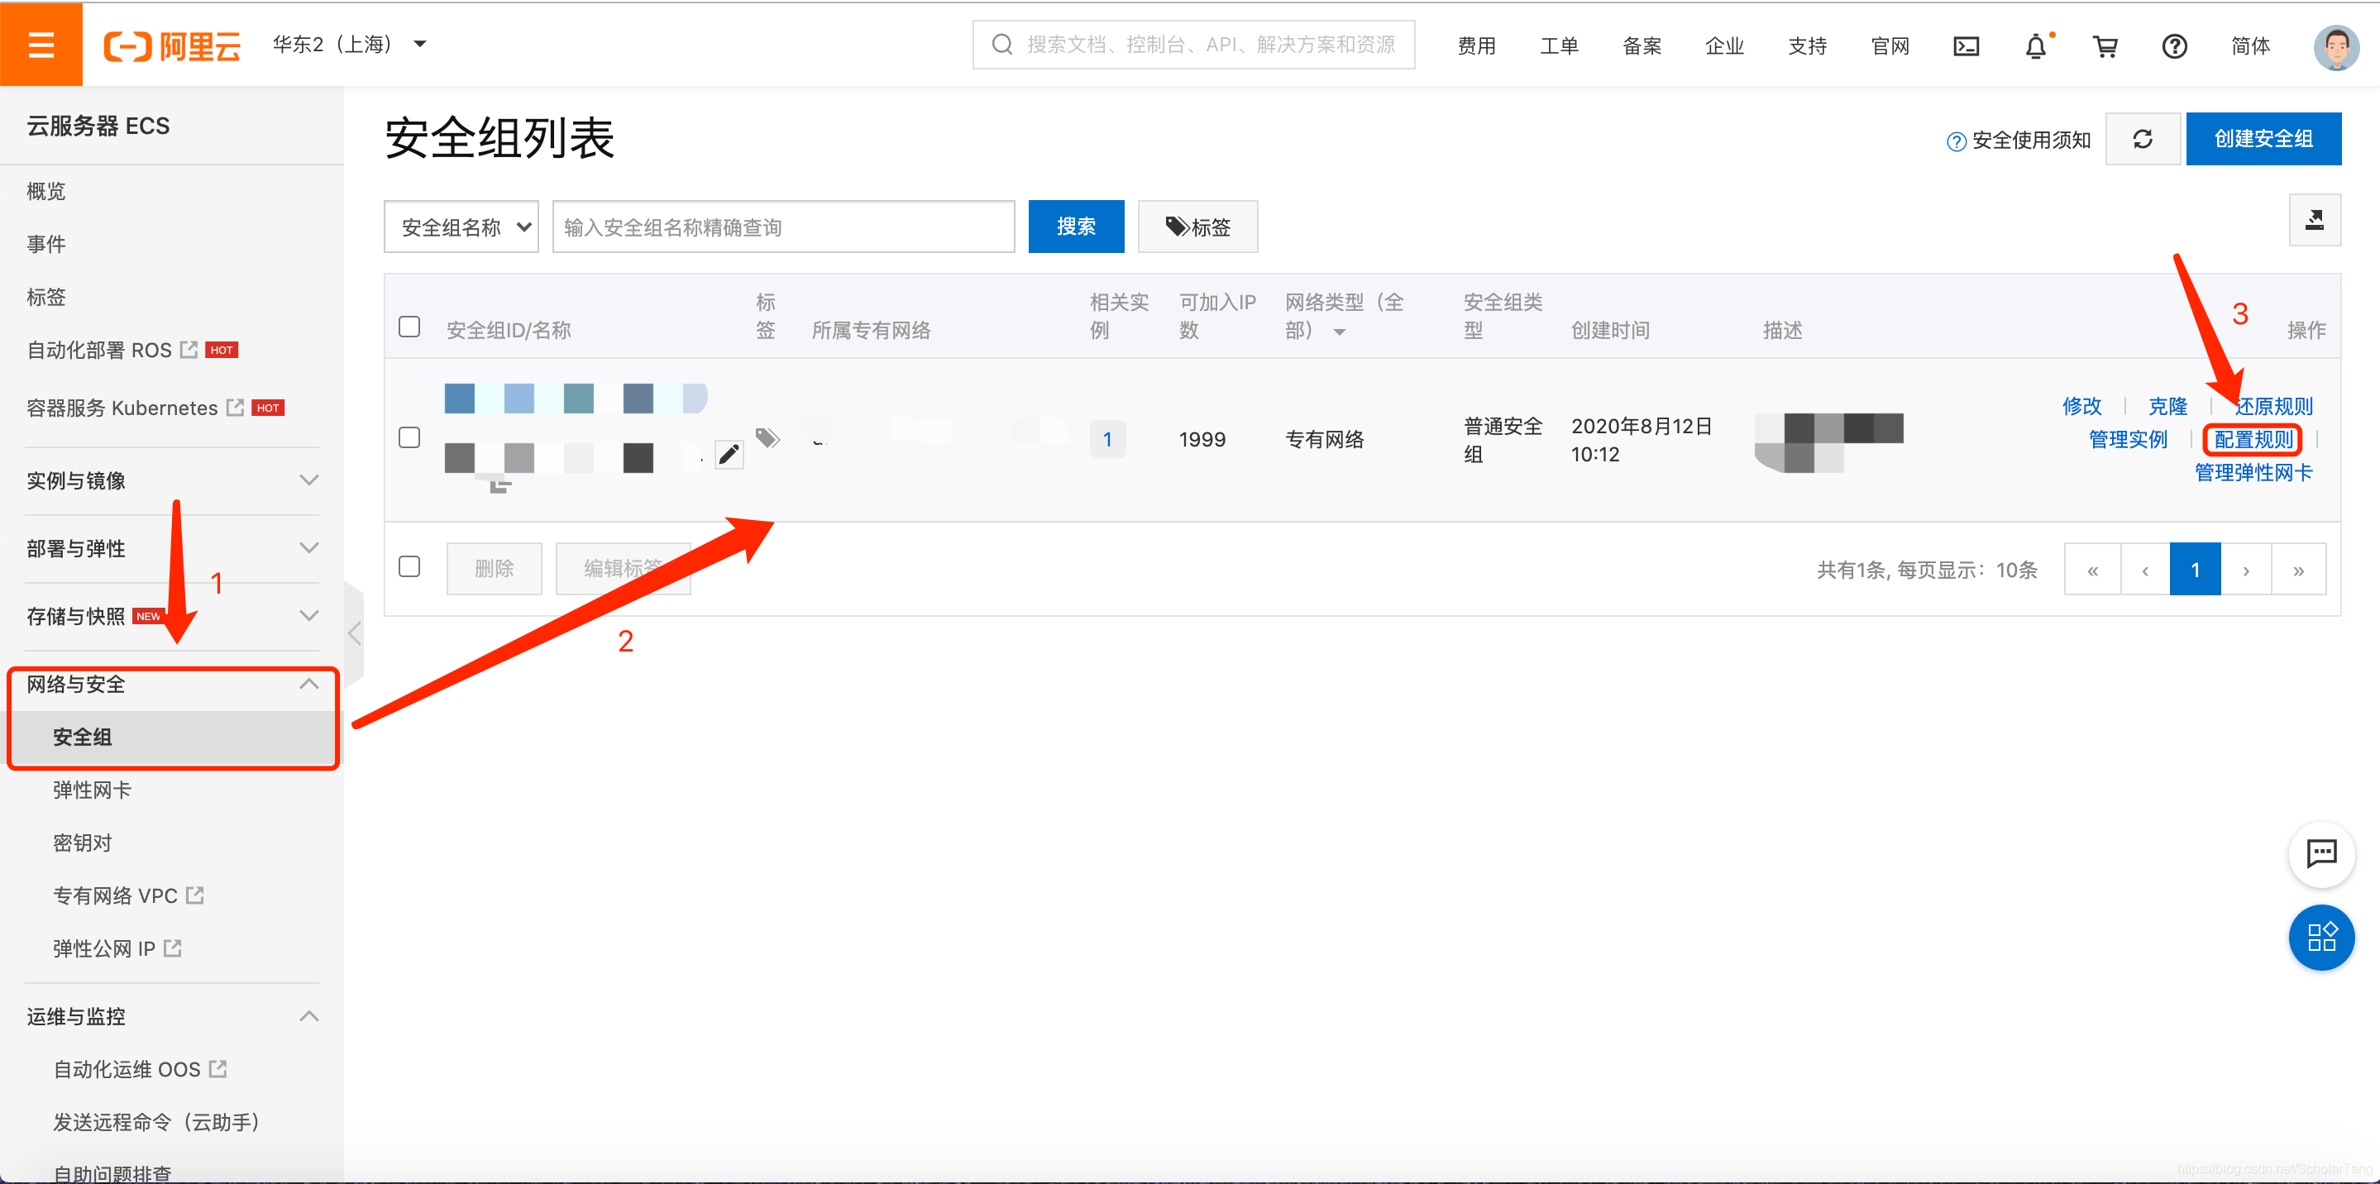Image resolution: width=2380 pixels, height=1184 pixels.
Task: Refresh the security group list
Action: click(2142, 140)
